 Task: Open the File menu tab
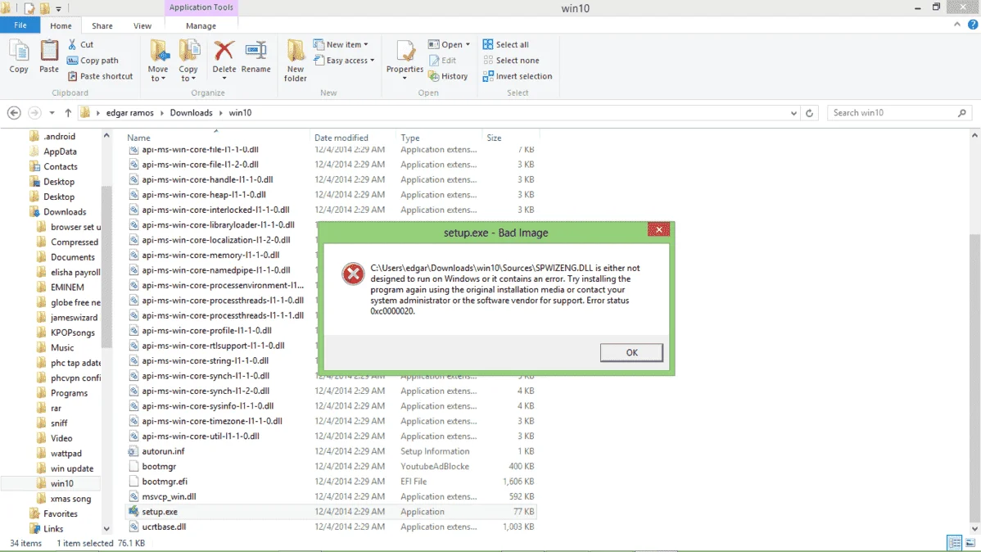[20, 25]
